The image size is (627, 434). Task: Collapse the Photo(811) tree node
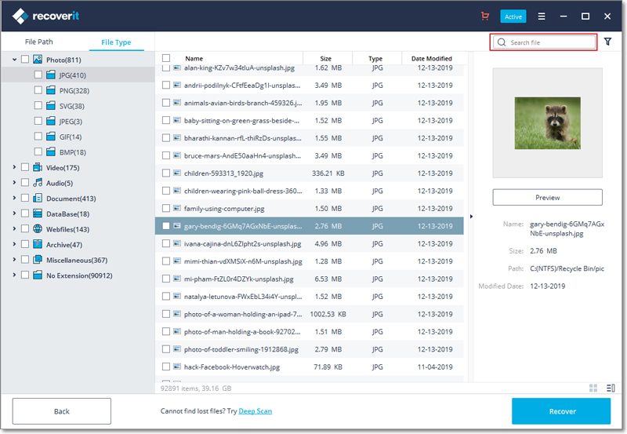[14, 60]
